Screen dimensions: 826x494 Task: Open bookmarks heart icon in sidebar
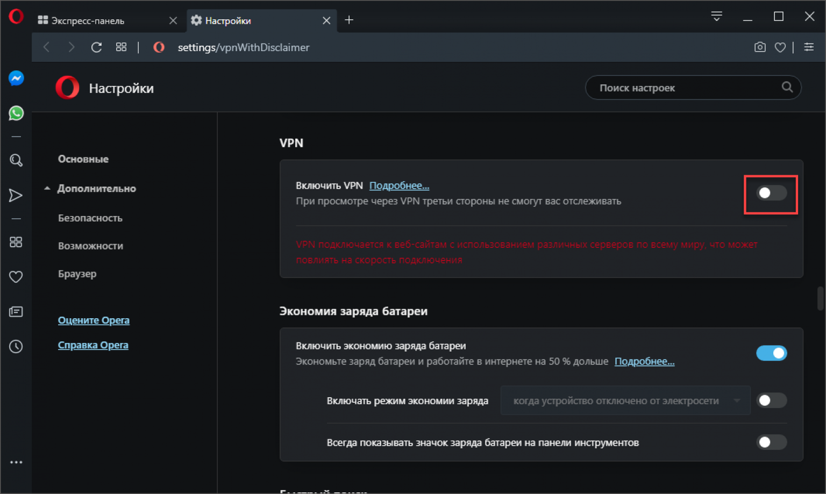[16, 277]
